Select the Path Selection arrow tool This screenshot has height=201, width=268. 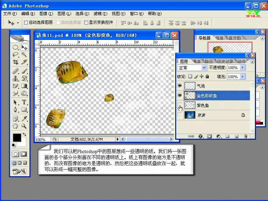coord(15,102)
